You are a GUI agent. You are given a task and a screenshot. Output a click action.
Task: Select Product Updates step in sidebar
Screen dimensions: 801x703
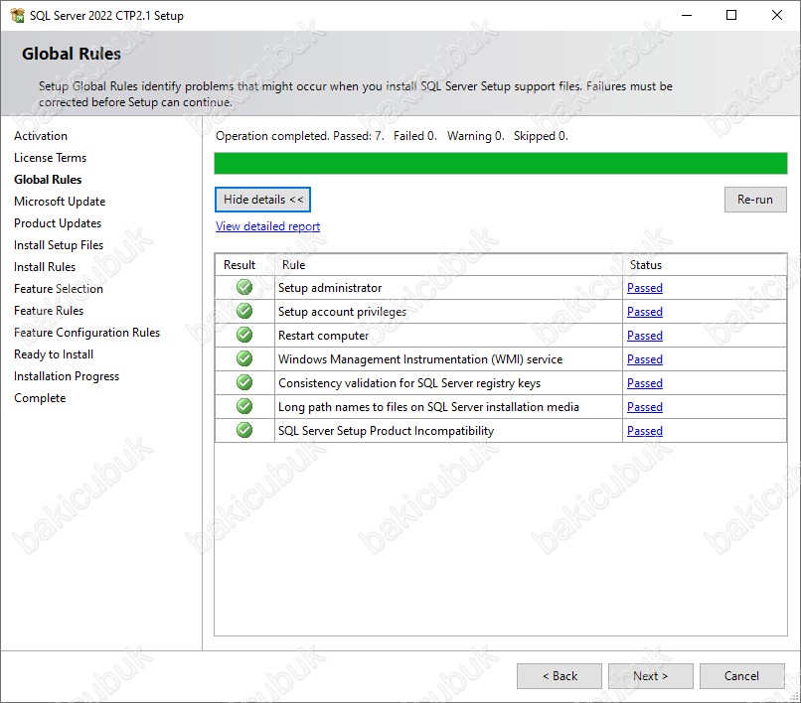tap(58, 223)
